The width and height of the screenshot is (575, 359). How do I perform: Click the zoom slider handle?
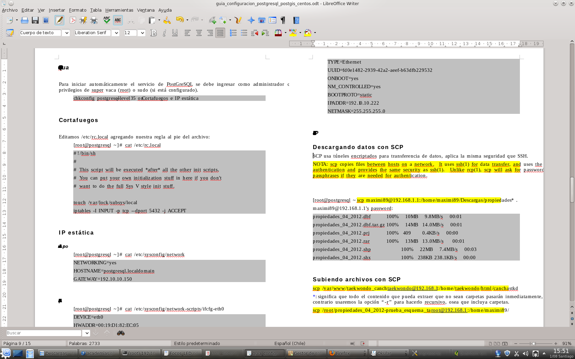(x=534, y=344)
